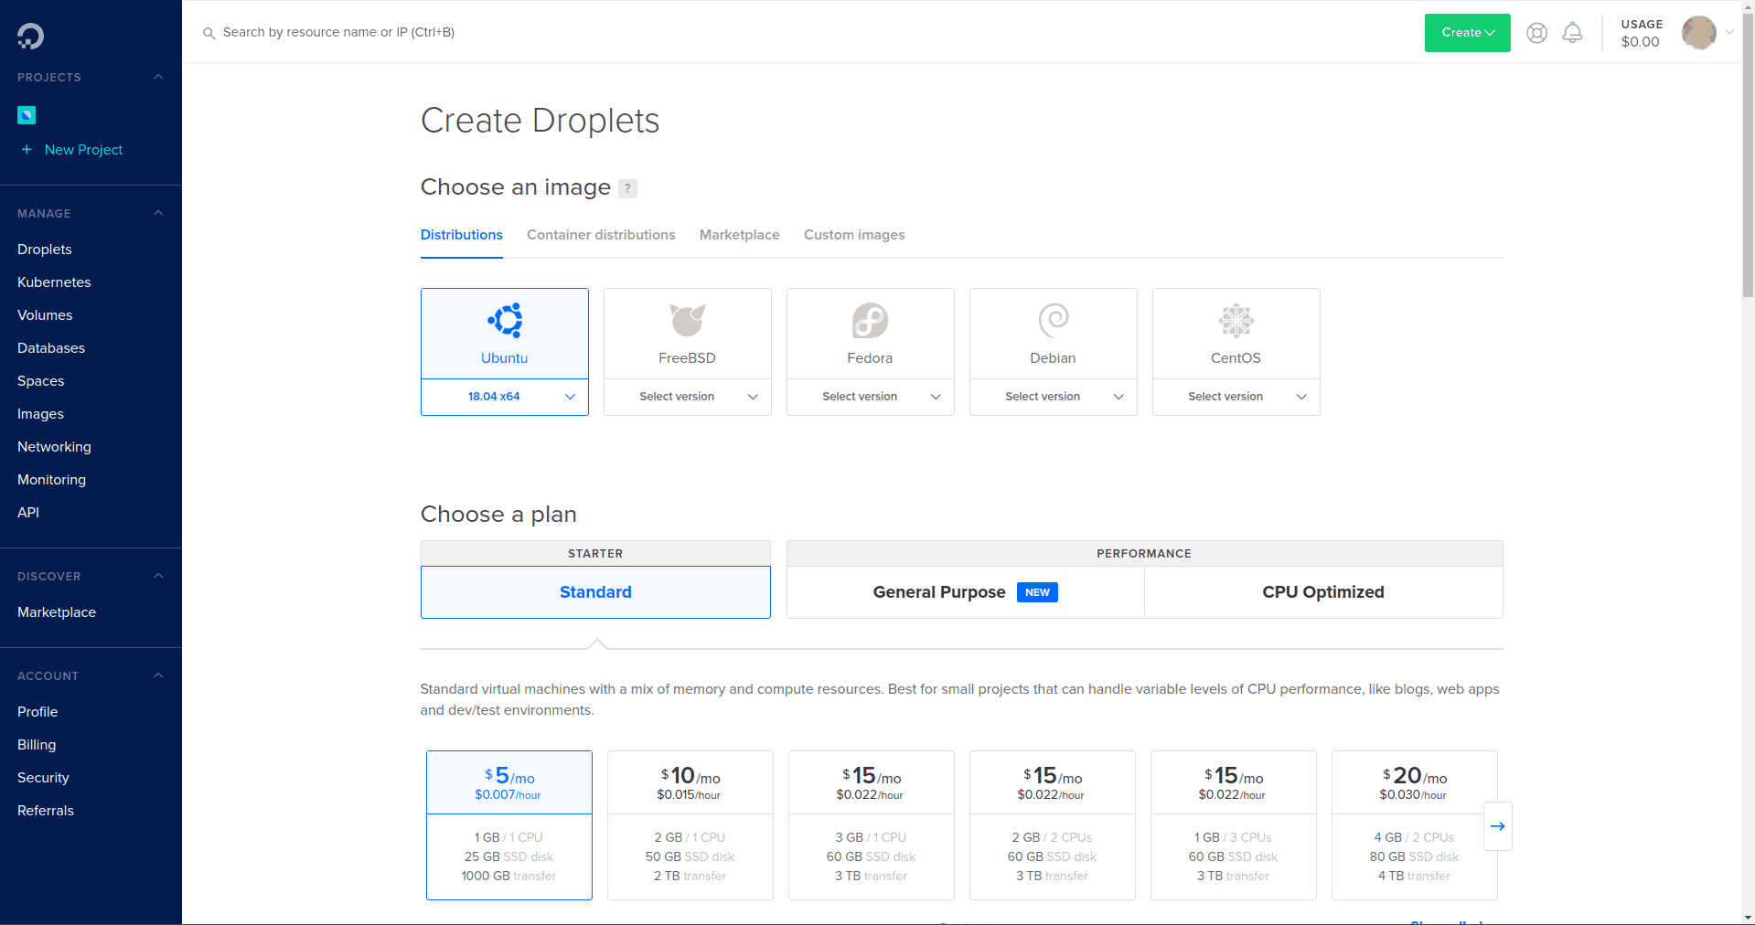The height and width of the screenshot is (925, 1755).
Task: Open Referrals in the sidebar
Action: coord(46,810)
